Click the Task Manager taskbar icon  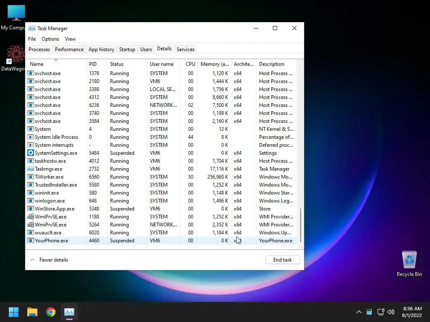coord(69,312)
